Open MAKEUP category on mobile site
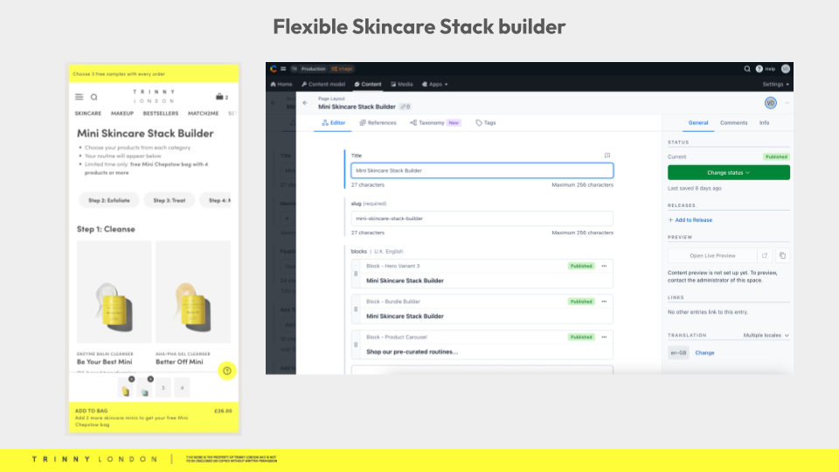 [x=122, y=114]
